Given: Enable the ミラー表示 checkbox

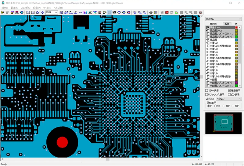Looking at the screenshot, I should [x=207, y=90].
